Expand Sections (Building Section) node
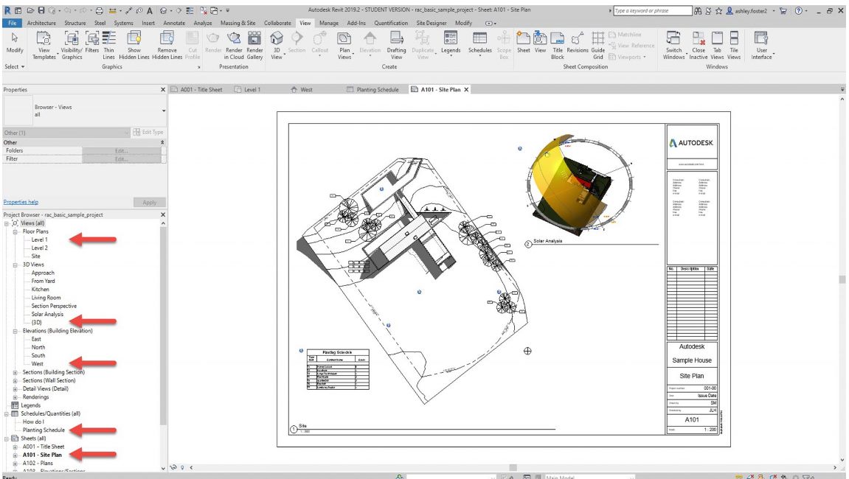 [x=15, y=372]
